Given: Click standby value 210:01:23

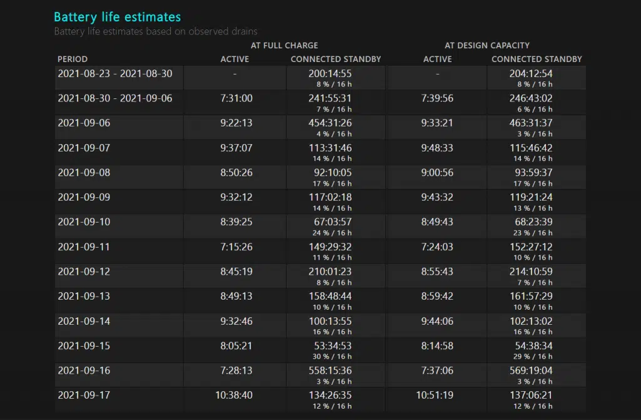Looking at the screenshot, I should tap(330, 271).
